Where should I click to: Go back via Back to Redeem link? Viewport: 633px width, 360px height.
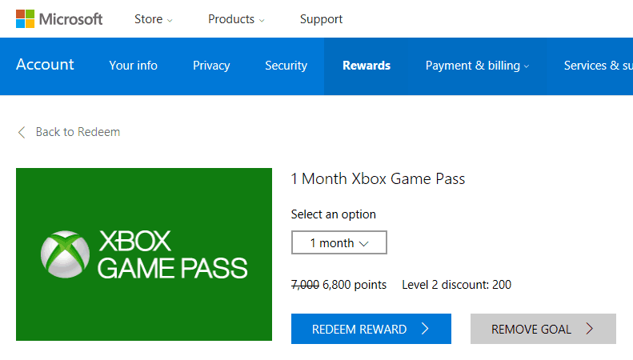(78, 132)
